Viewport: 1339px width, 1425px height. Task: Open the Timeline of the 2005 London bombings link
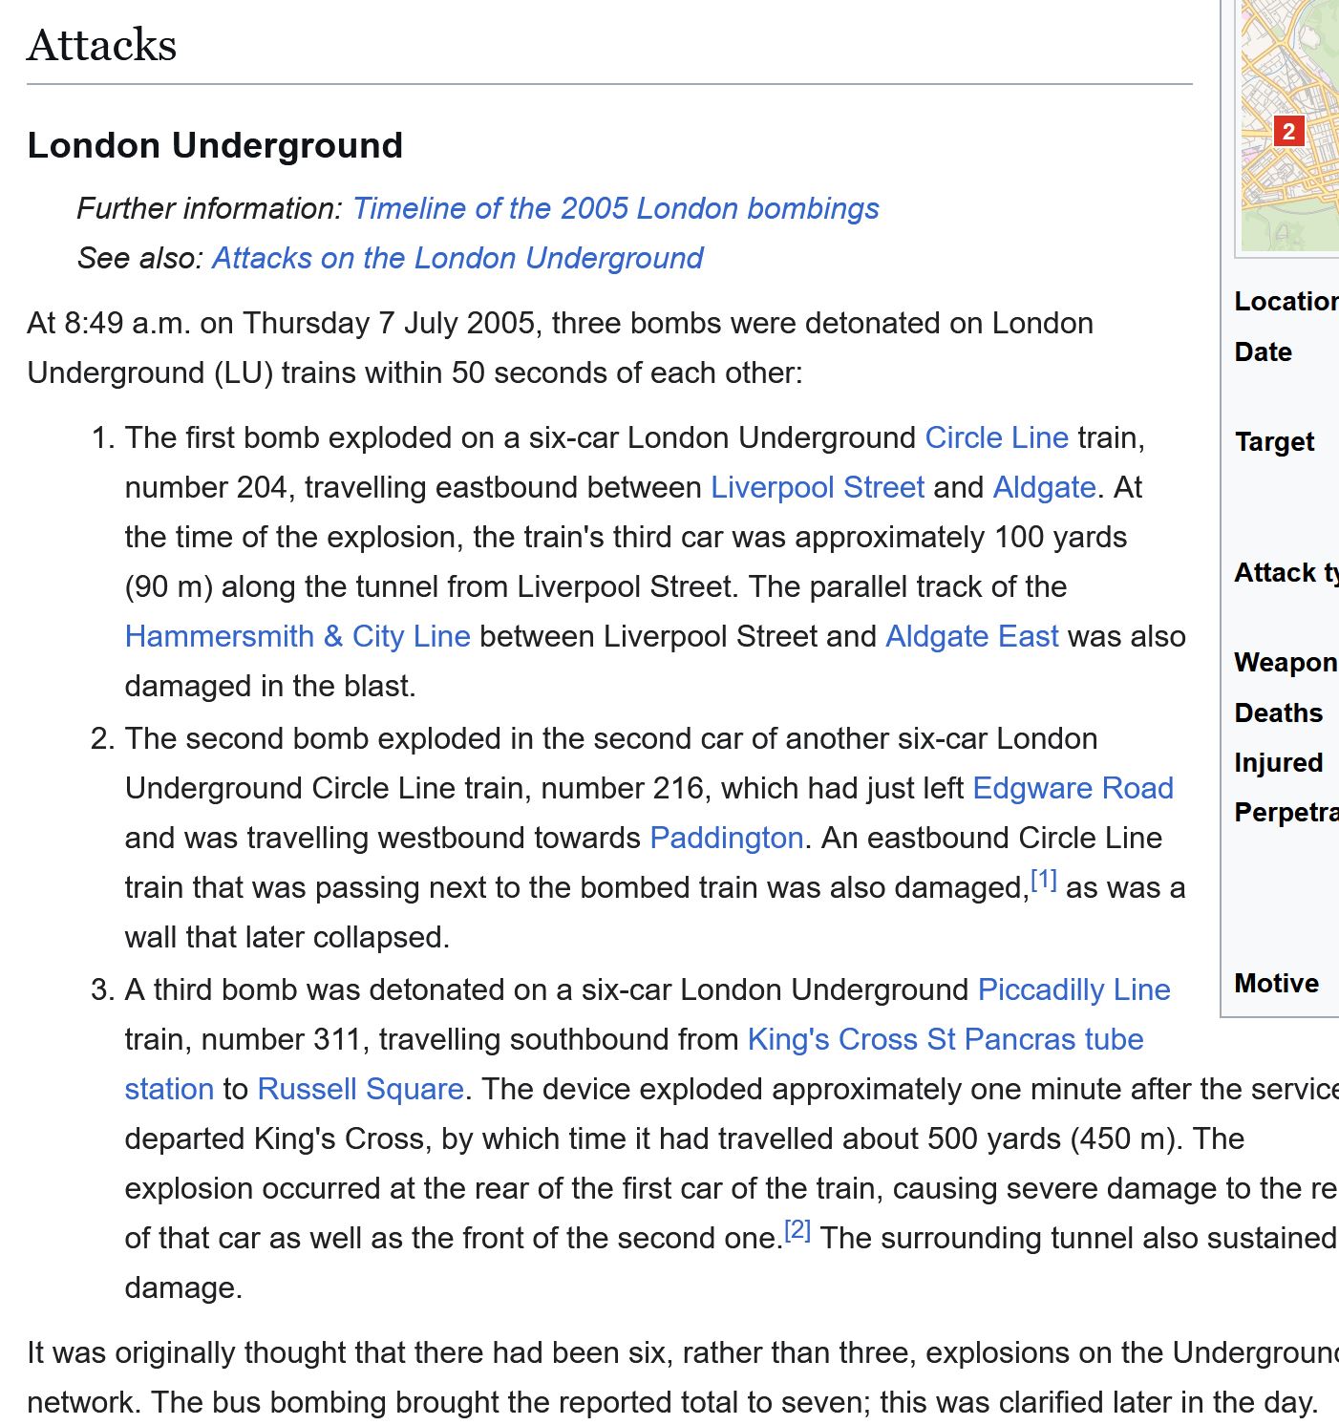point(616,208)
